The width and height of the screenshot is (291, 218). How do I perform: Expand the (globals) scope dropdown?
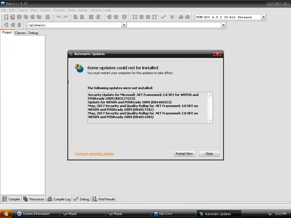pyautogui.click(x=124, y=25)
